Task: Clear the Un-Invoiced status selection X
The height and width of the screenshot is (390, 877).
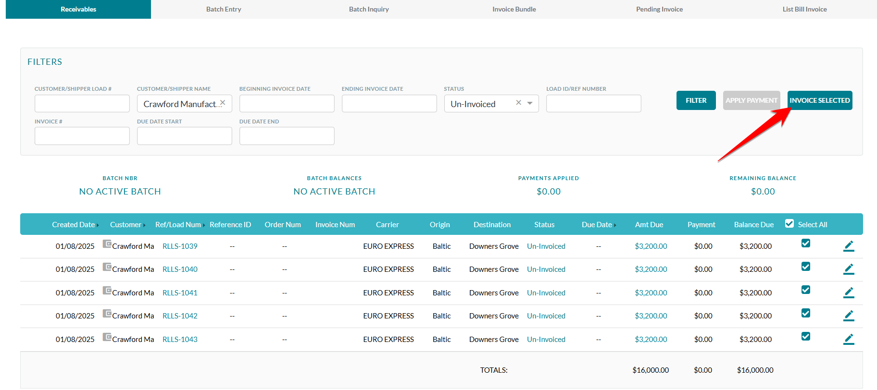Action: tap(518, 103)
